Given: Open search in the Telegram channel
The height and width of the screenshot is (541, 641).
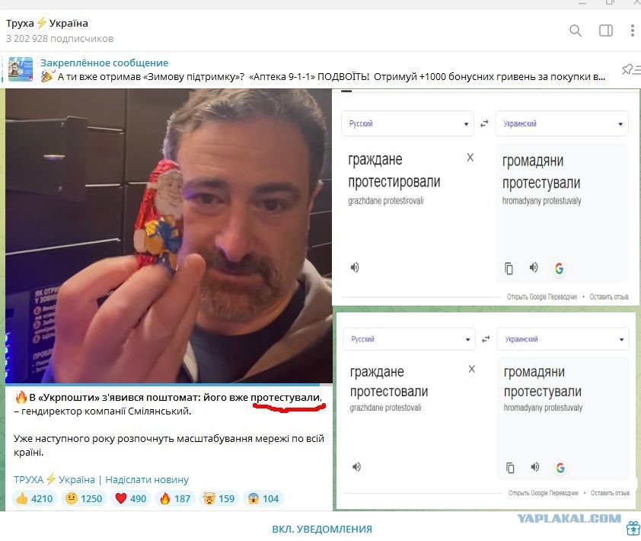Looking at the screenshot, I should pos(576,30).
